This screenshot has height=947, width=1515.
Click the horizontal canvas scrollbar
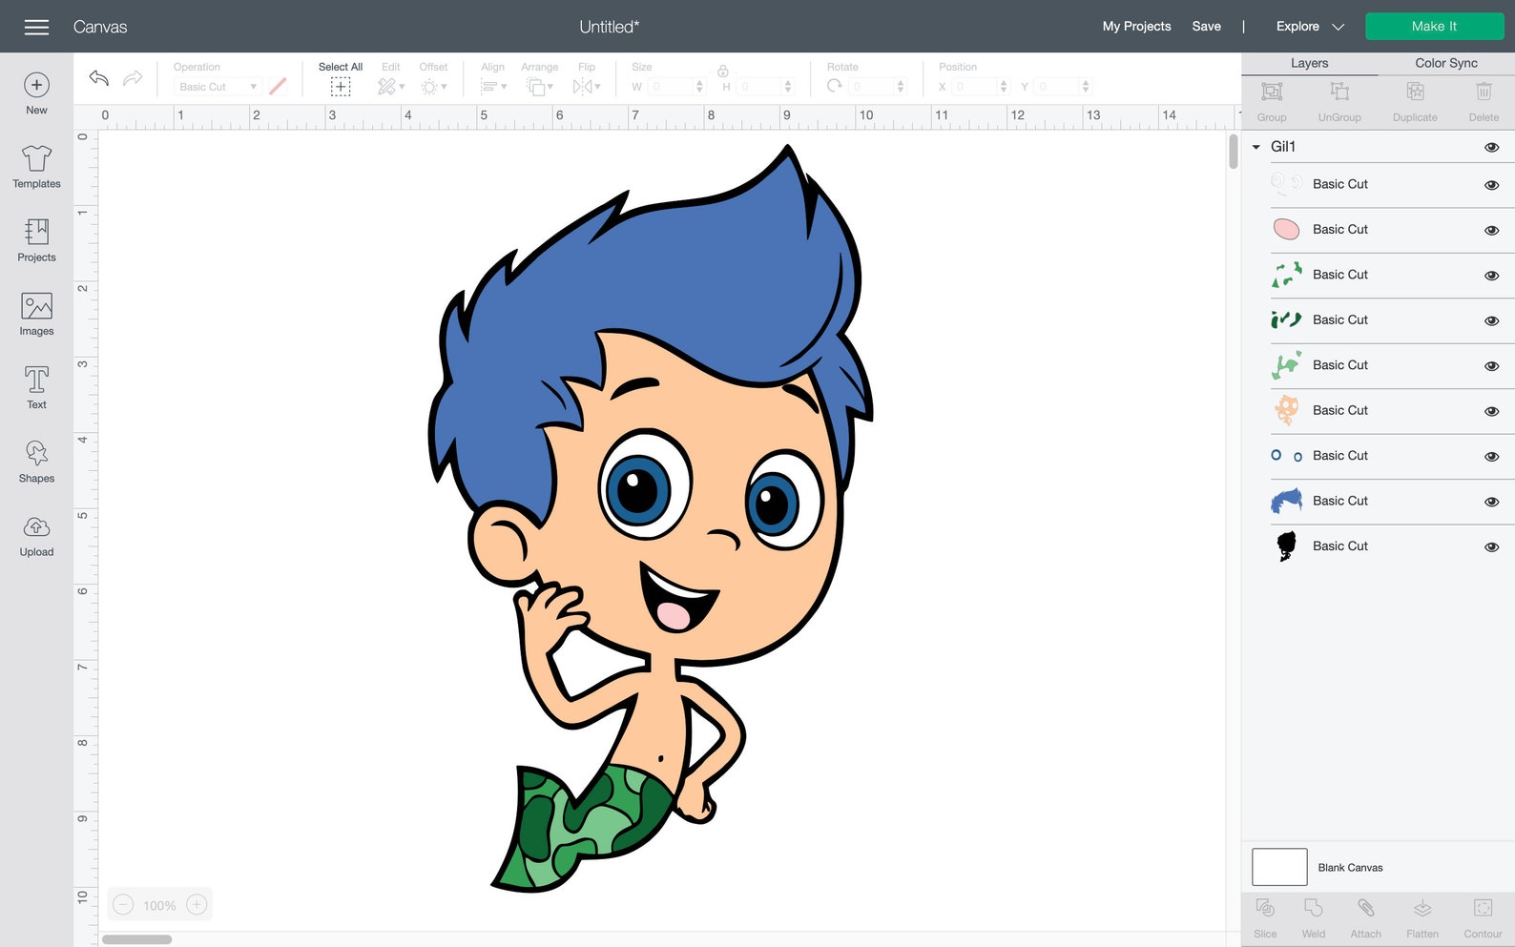136,939
